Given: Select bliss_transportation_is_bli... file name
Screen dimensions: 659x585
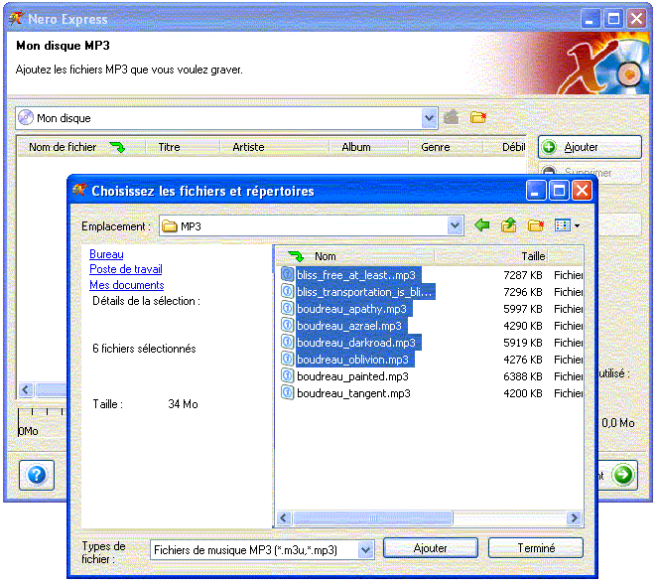Looking at the screenshot, I should point(364,292).
